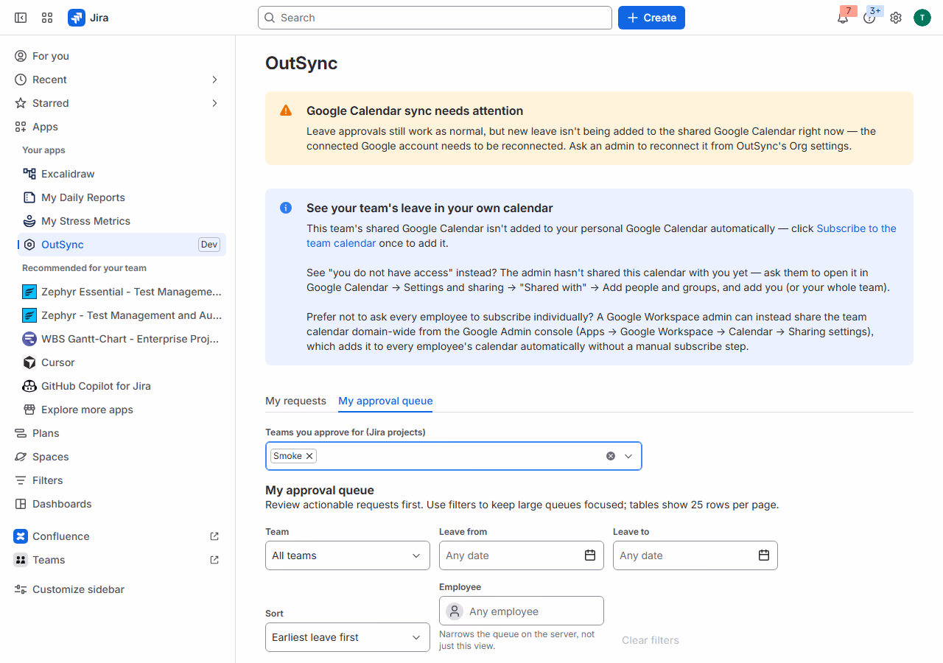Open Confluence via the external link arrow

pyautogui.click(x=214, y=536)
